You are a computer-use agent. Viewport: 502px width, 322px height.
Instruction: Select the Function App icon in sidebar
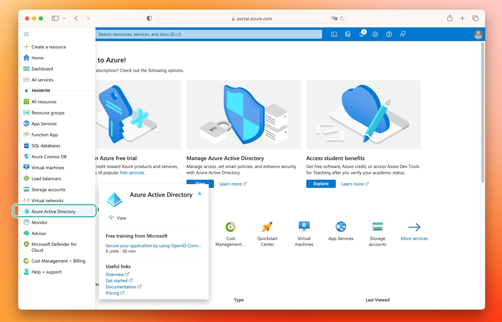point(27,134)
